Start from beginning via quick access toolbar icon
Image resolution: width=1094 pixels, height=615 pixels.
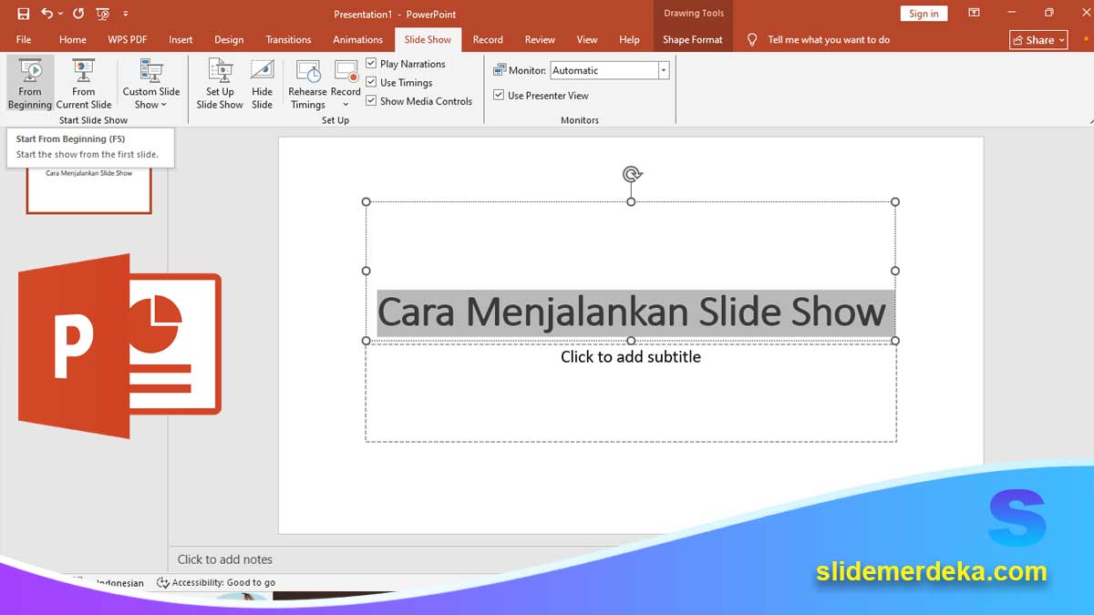tap(102, 14)
